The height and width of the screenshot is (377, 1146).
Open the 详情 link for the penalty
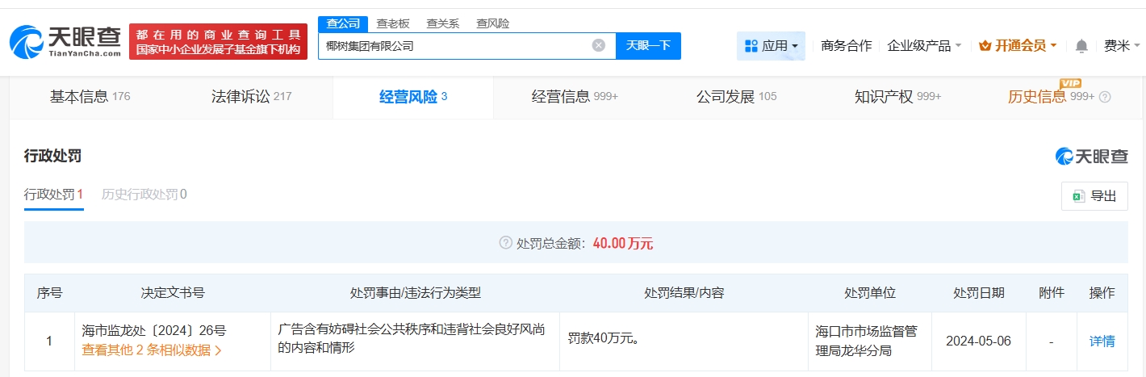point(1102,341)
